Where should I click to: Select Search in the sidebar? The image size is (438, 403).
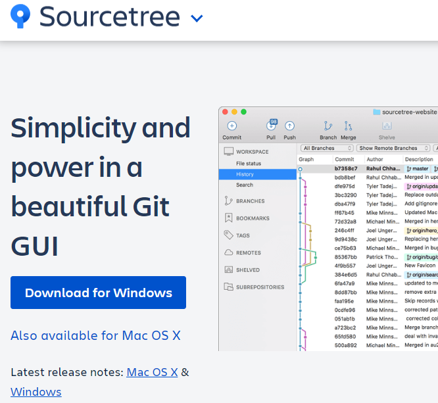click(245, 185)
